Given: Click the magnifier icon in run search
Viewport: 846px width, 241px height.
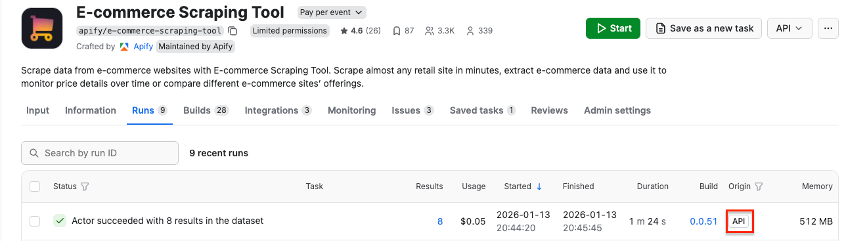Looking at the screenshot, I should [33, 153].
